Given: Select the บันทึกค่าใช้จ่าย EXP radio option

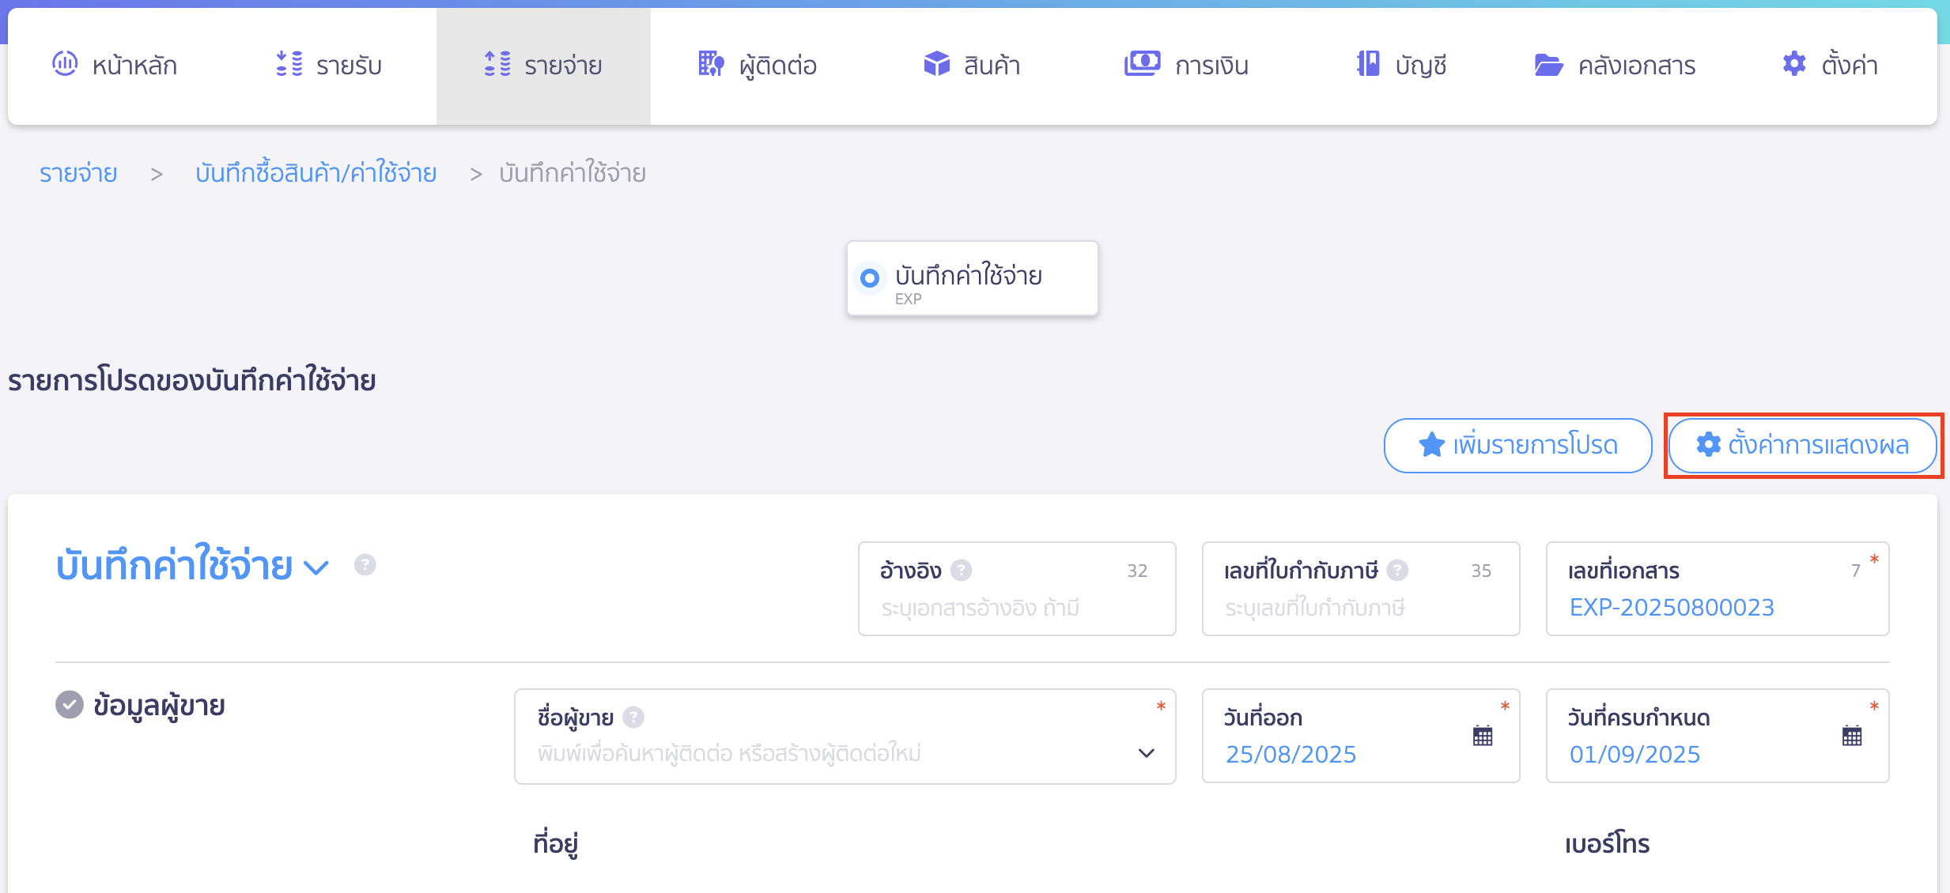Looking at the screenshot, I should 870,278.
